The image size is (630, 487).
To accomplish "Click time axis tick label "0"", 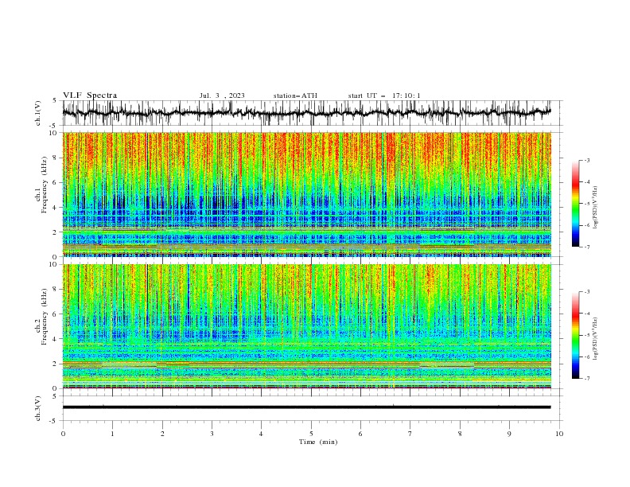I will click(x=63, y=434).
